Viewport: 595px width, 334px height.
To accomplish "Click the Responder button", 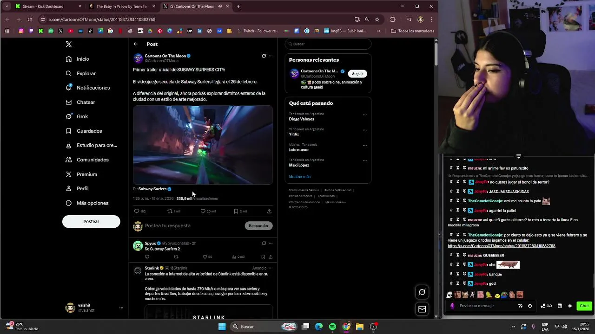I will [258, 225].
